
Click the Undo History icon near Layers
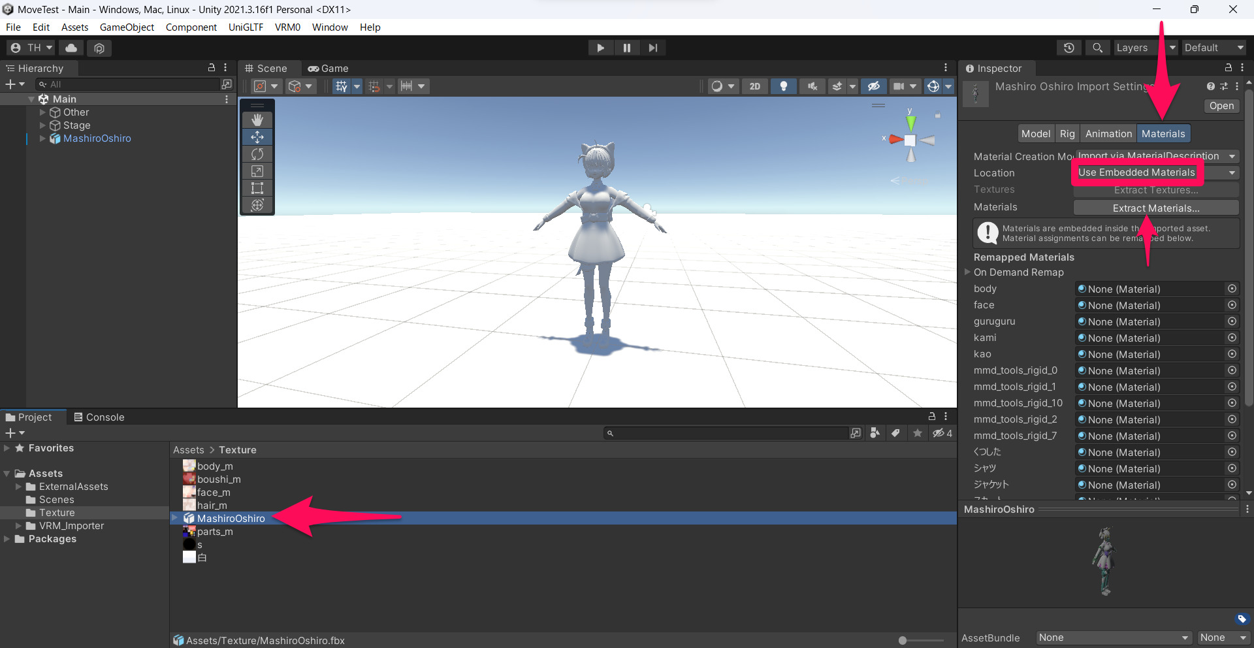(1069, 47)
